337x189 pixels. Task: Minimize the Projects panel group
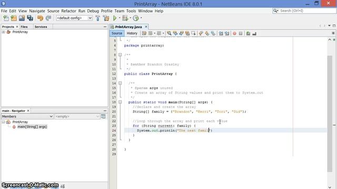pos(105,27)
